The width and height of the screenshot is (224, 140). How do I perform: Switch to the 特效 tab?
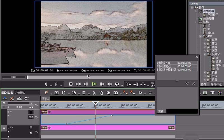pyautogui.click(x=204, y=84)
